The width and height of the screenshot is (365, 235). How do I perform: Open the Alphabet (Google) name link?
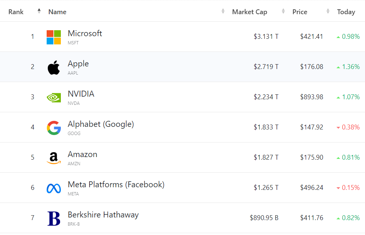(x=101, y=124)
